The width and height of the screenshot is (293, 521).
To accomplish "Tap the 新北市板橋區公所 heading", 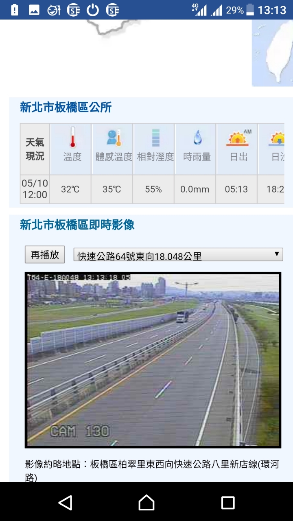I will click(66, 107).
